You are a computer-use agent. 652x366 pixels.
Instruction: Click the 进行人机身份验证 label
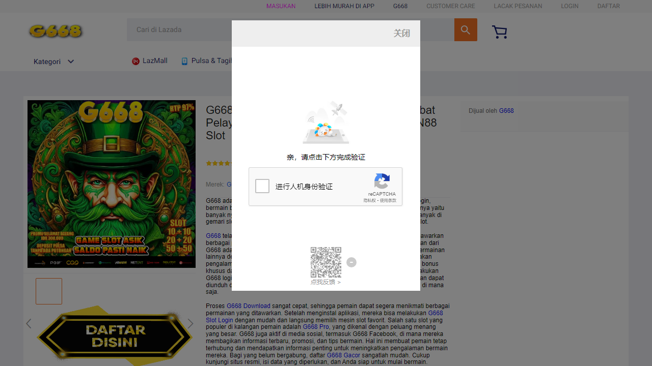point(304,187)
